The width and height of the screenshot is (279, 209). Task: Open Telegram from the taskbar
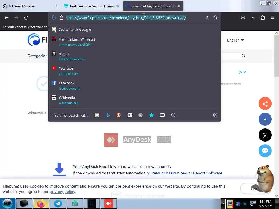[58, 204]
